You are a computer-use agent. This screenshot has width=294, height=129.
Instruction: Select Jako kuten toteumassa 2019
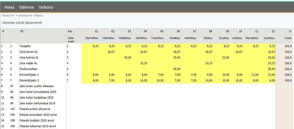pyautogui.click(x=36, y=103)
